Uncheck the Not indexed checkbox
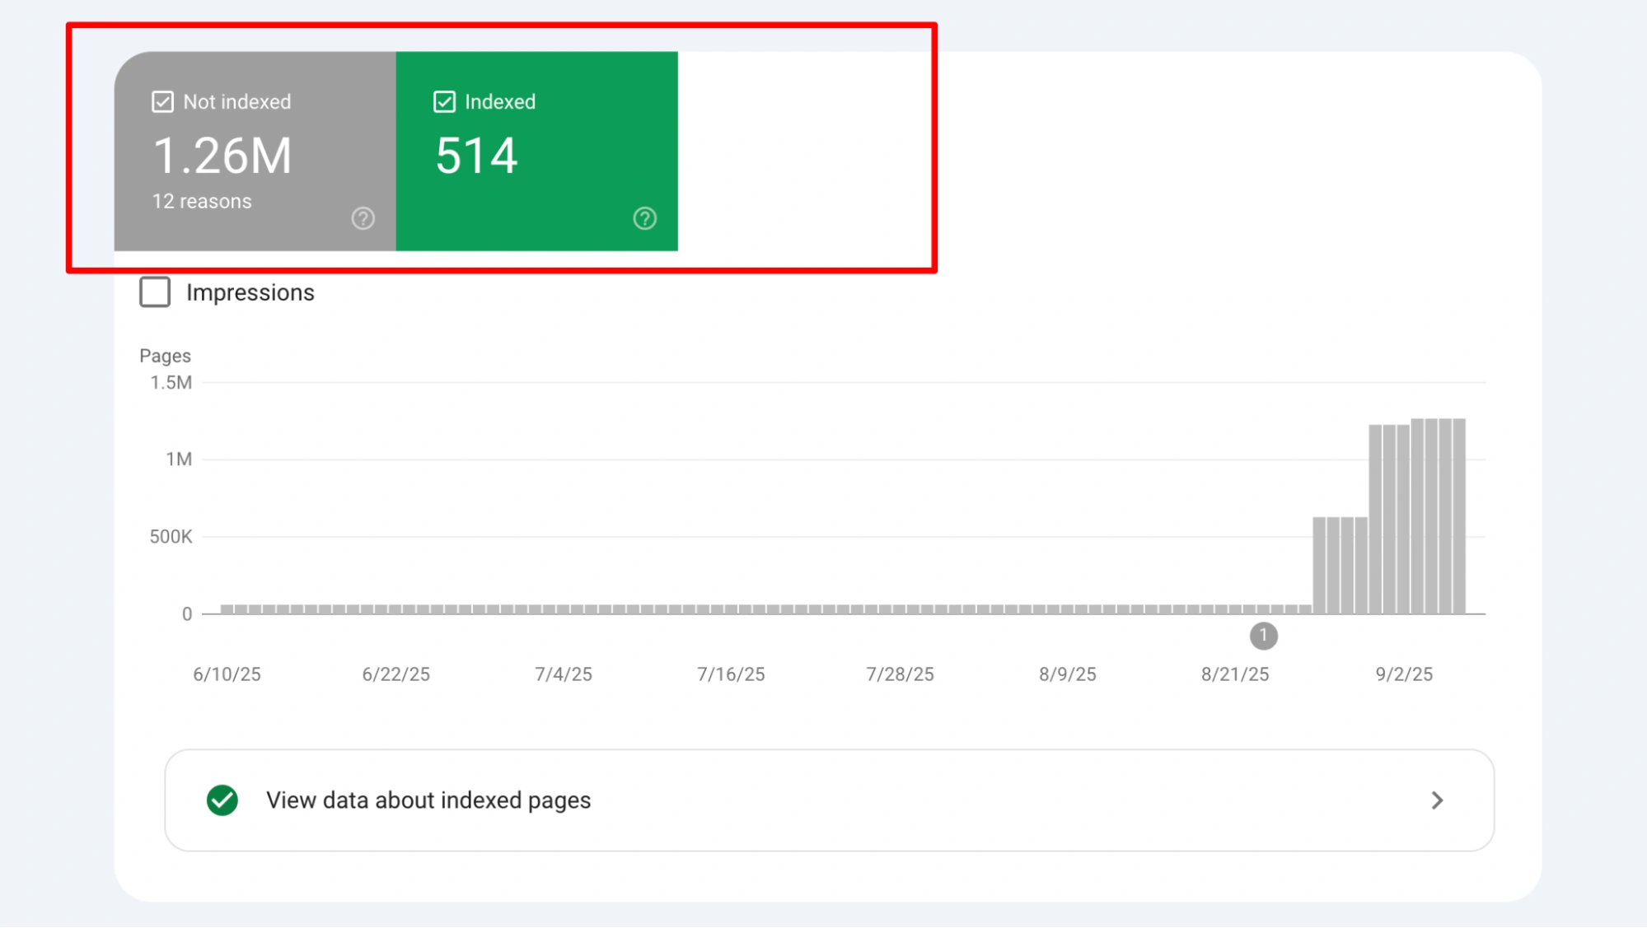 point(162,102)
